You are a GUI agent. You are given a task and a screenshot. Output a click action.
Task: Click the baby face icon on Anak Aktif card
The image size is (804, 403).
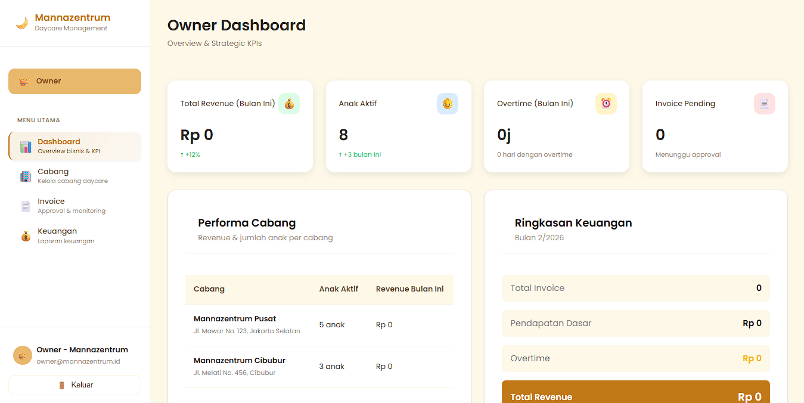pos(447,104)
